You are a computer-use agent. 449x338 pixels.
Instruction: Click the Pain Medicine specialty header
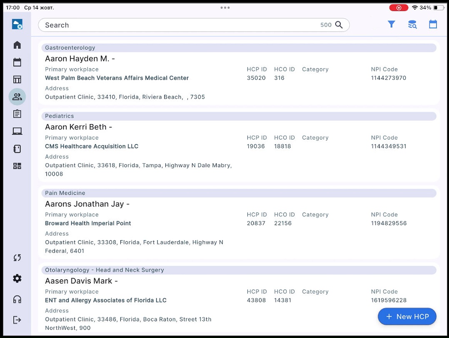click(x=239, y=193)
